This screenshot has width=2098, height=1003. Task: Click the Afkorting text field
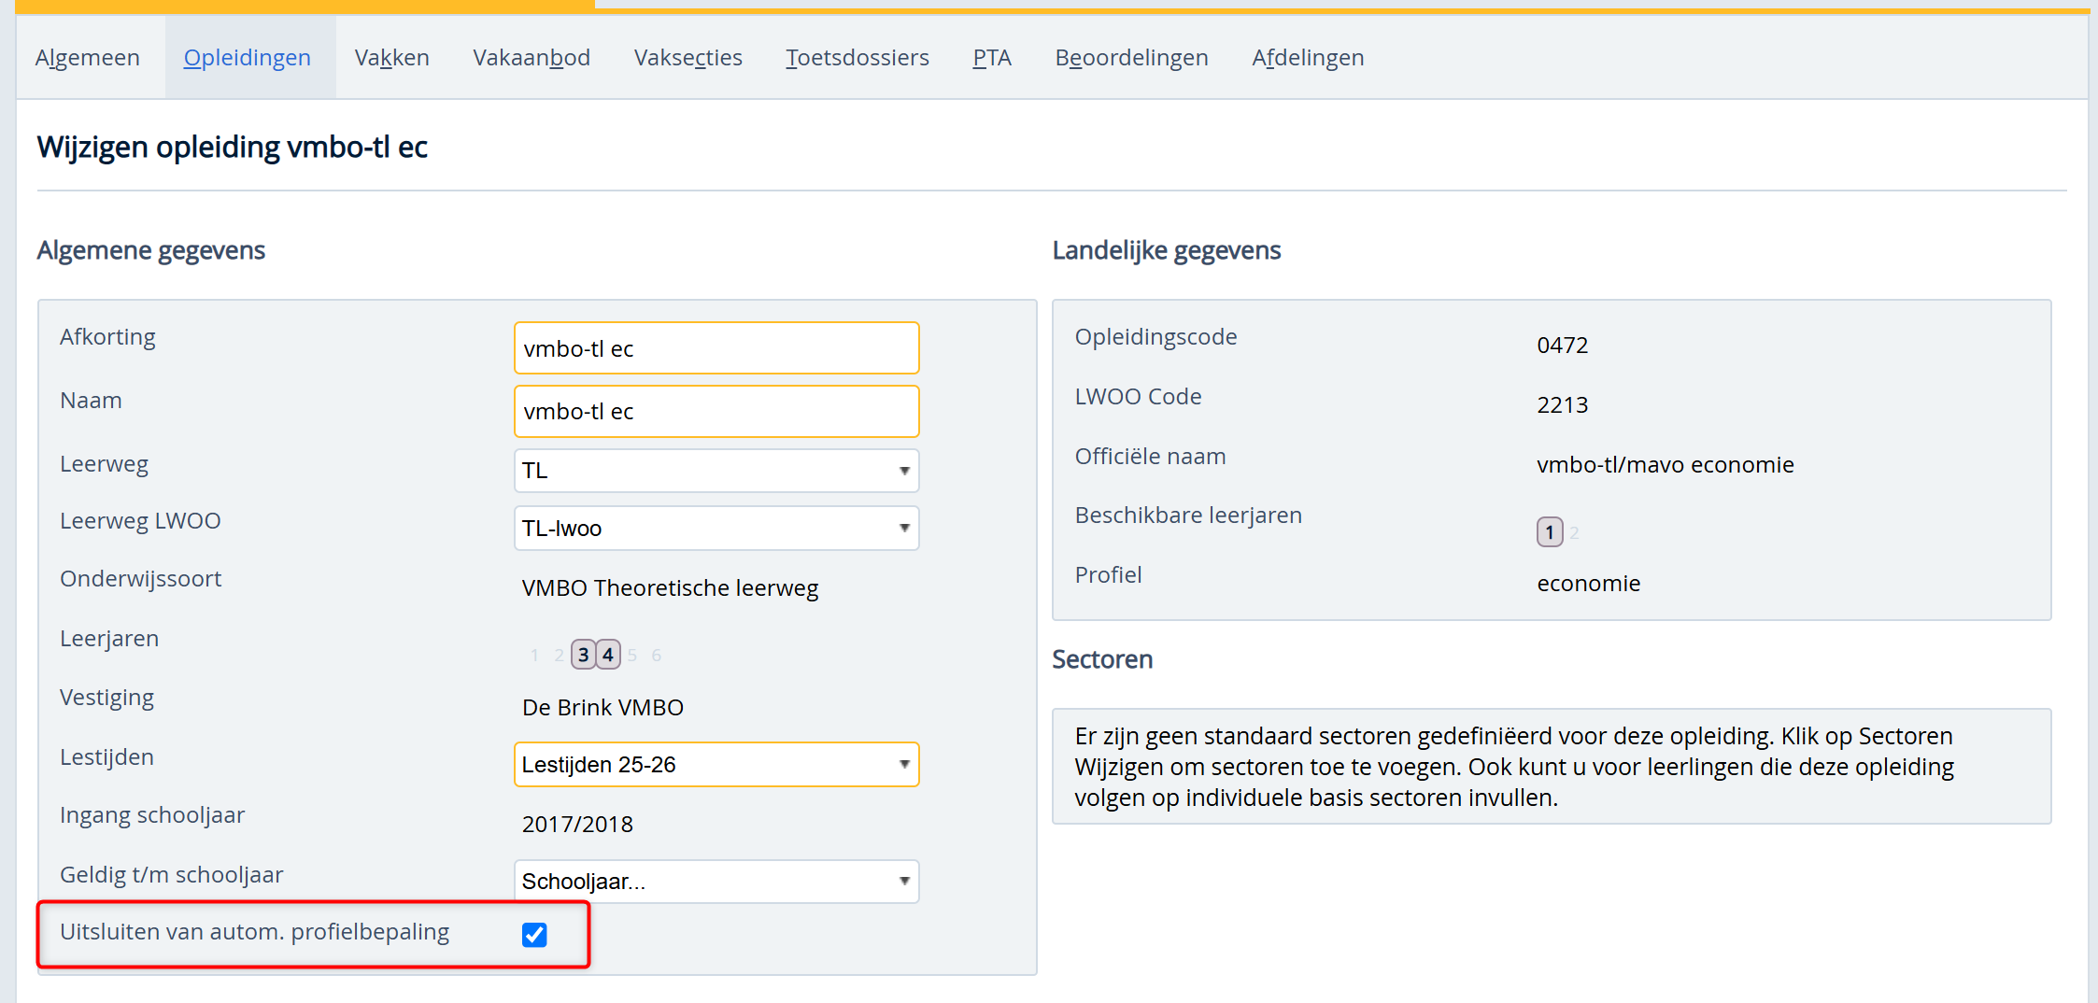pos(716,348)
